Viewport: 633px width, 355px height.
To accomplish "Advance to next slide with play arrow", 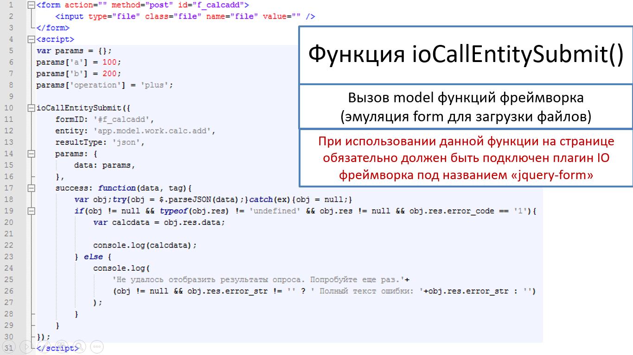I will (x=26, y=346).
